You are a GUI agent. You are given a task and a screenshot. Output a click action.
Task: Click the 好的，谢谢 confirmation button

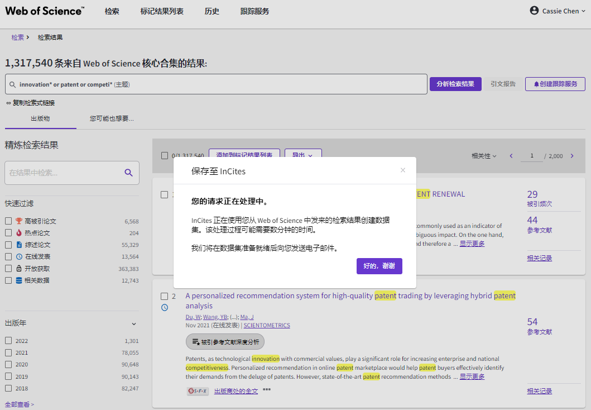[379, 266]
